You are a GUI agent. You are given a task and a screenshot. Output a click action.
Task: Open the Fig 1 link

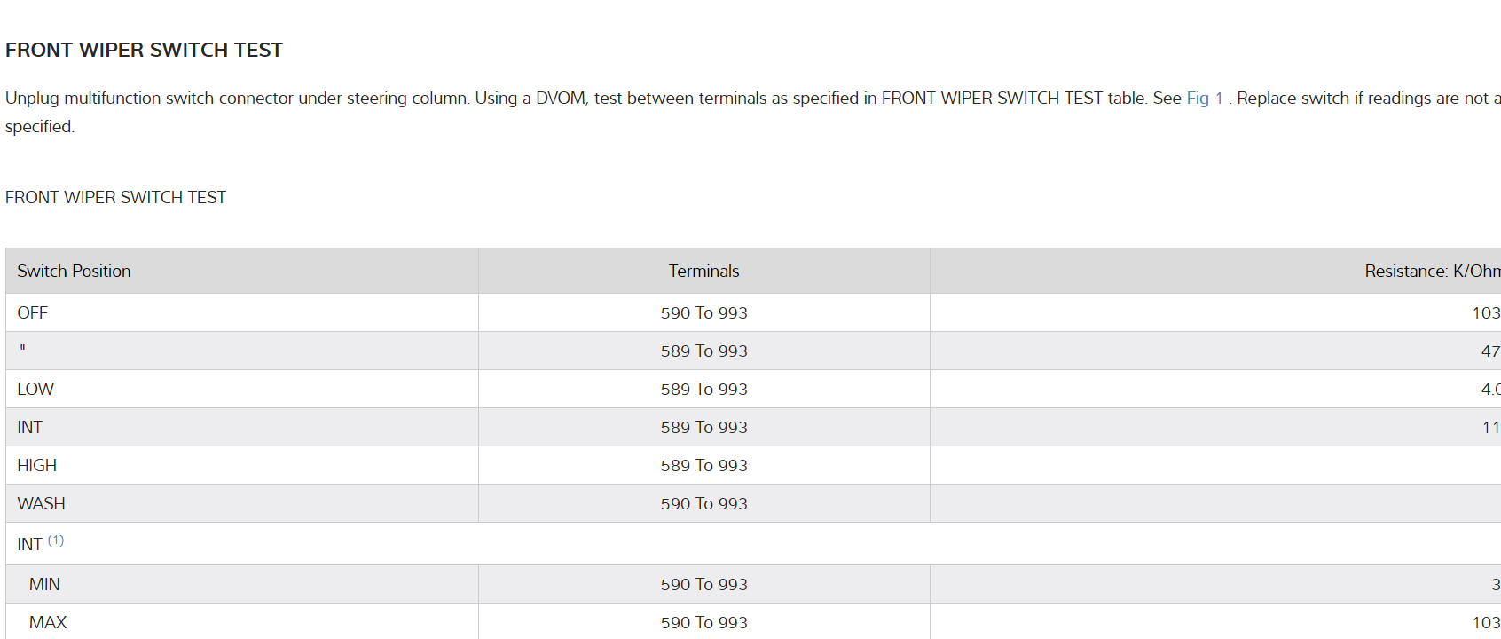1204,99
